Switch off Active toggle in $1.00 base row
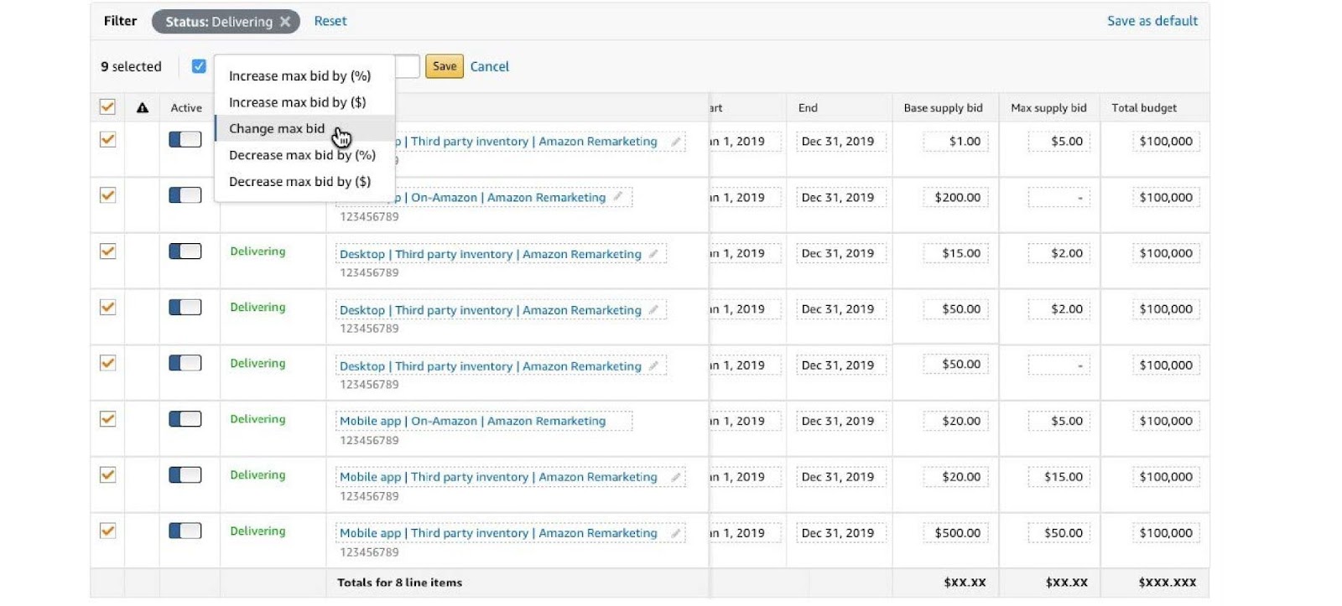This screenshot has width=1342, height=606. coord(185,139)
